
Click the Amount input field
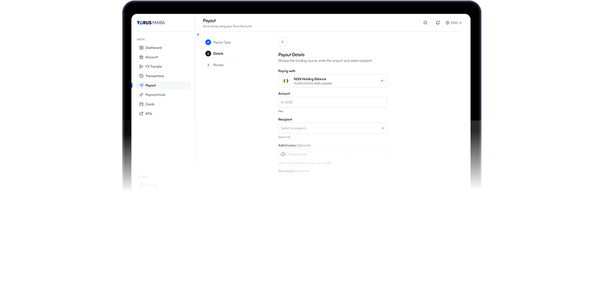[x=332, y=102]
